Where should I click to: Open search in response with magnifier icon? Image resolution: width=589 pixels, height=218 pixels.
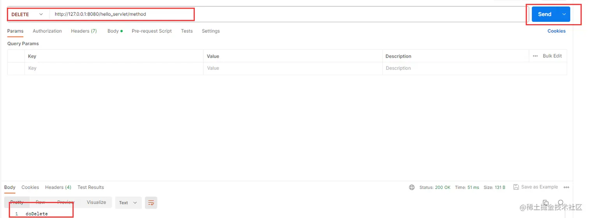(561, 203)
